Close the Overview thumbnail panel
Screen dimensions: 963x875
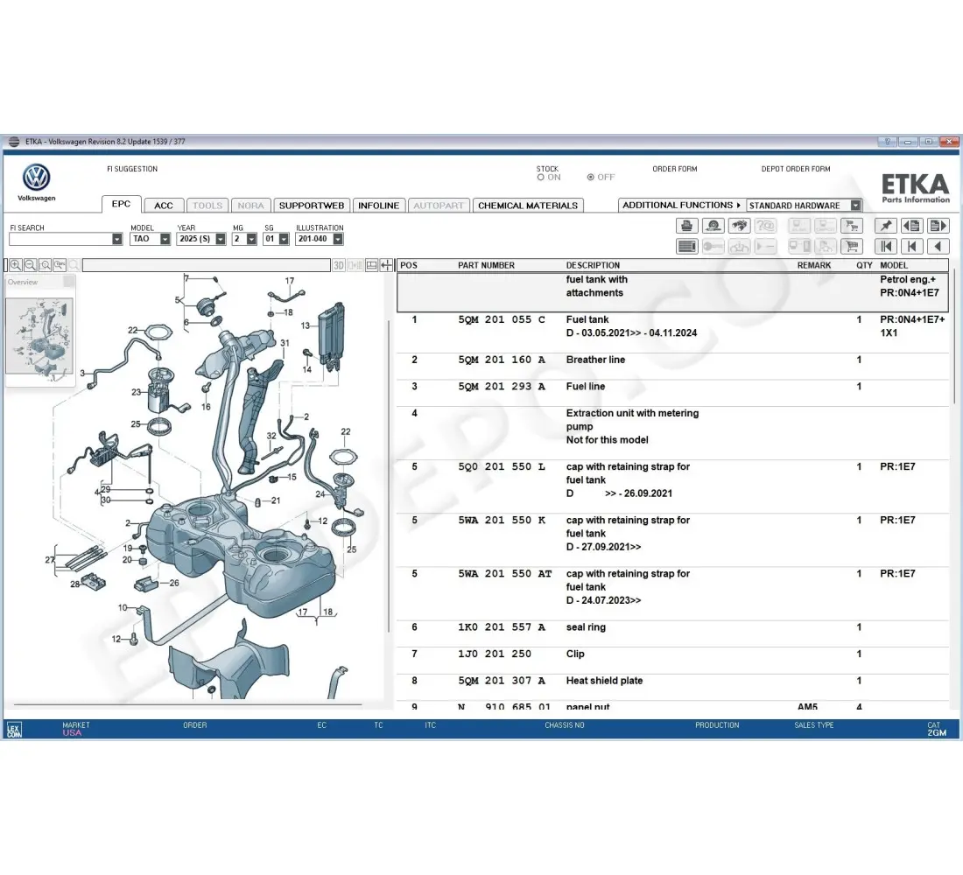tap(69, 282)
